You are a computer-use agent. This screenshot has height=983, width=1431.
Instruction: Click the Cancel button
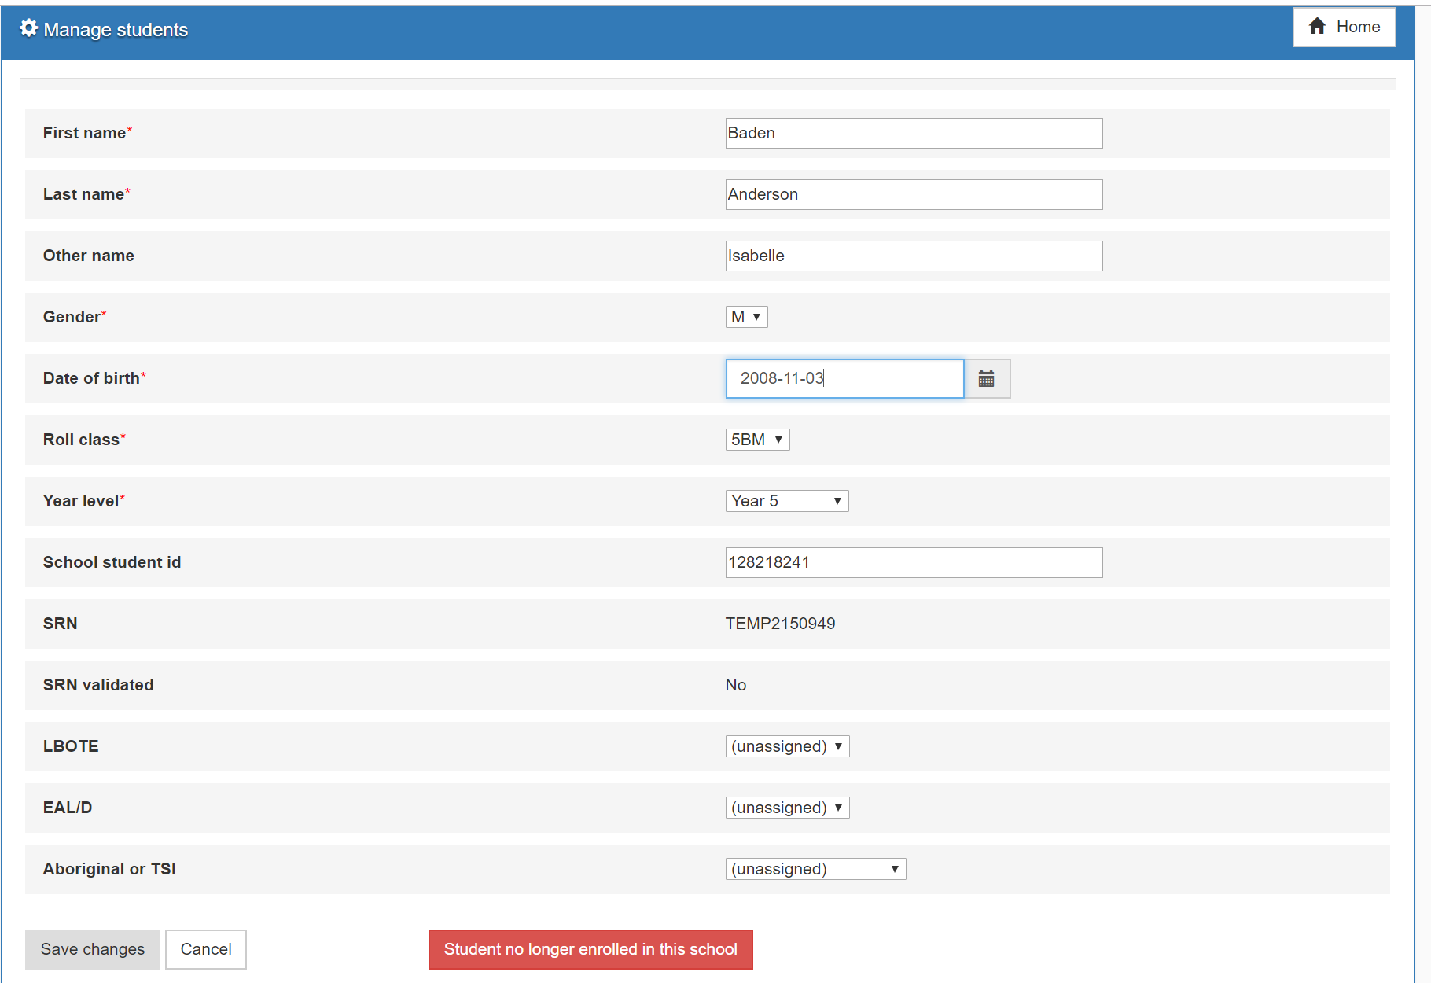pyautogui.click(x=206, y=949)
